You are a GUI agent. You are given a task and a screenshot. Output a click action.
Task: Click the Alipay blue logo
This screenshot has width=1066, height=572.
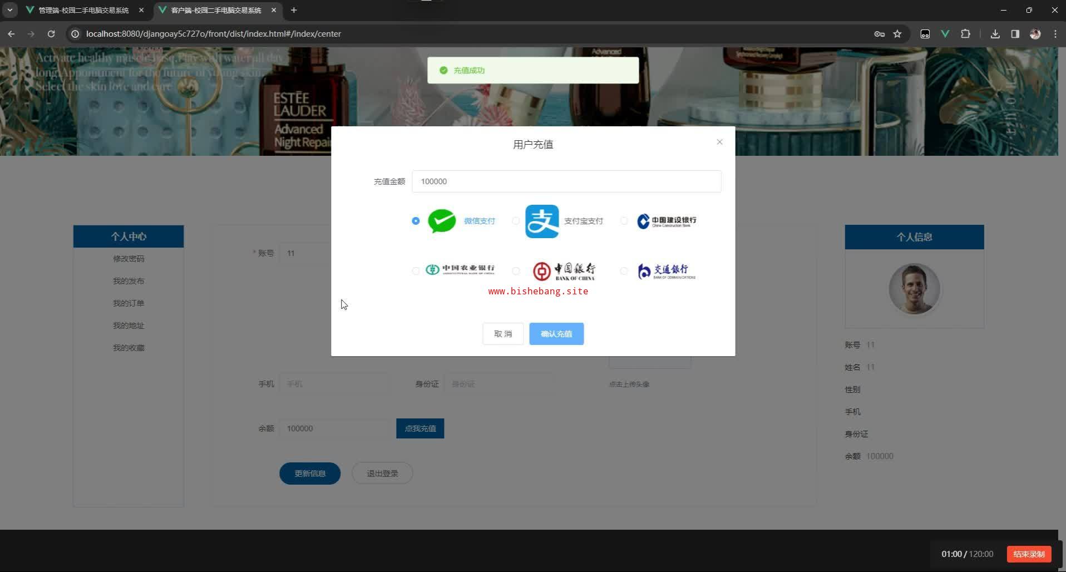pyautogui.click(x=542, y=221)
